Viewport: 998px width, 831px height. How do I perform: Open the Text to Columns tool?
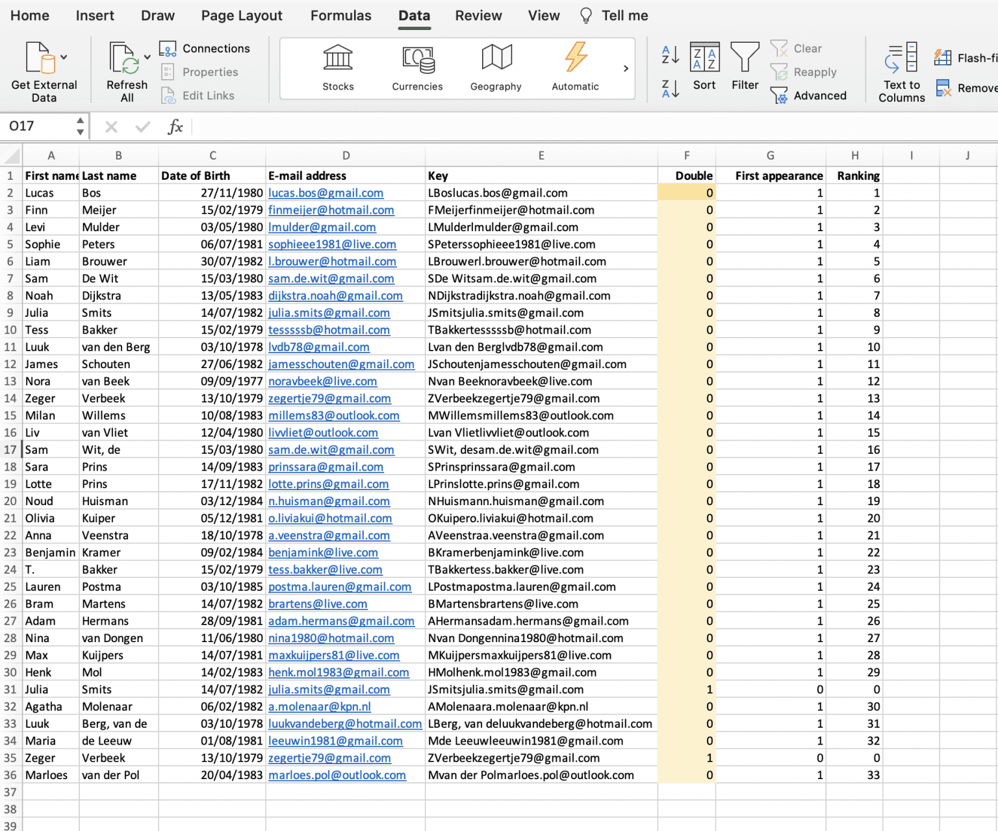[x=901, y=58]
